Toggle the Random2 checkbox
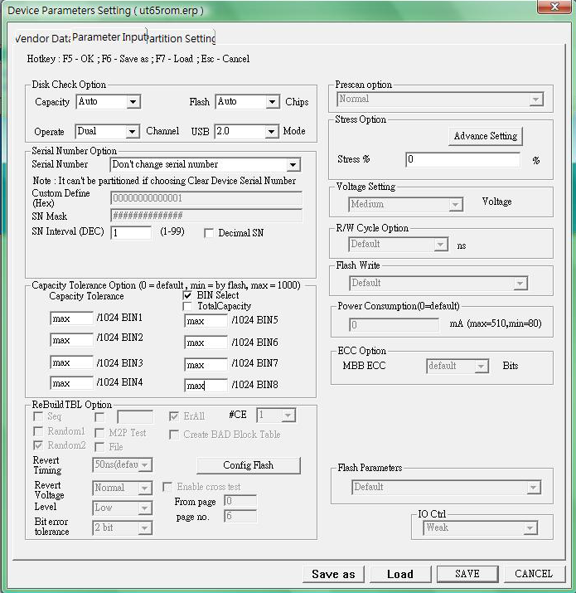 (x=38, y=445)
